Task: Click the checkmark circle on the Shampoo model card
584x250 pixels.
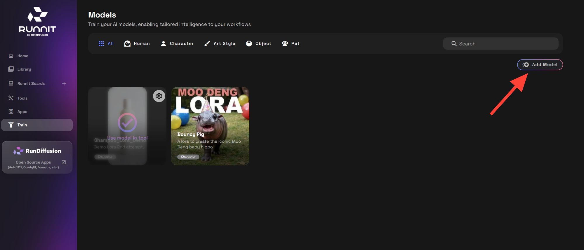Action: pyautogui.click(x=127, y=123)
